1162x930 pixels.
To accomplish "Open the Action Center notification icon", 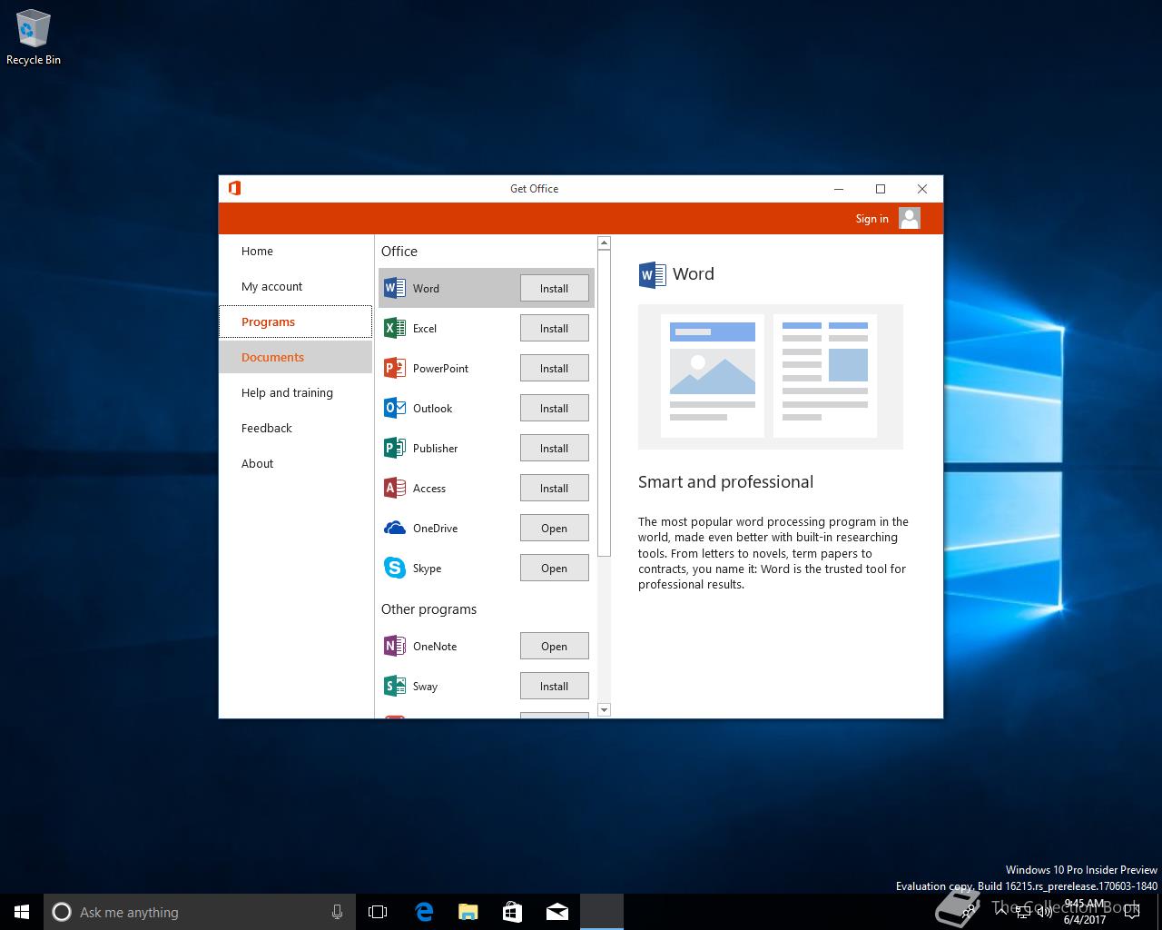I will (x=1131, y=912).
